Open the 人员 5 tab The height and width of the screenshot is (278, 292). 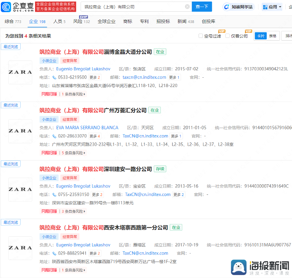[60, 21]
